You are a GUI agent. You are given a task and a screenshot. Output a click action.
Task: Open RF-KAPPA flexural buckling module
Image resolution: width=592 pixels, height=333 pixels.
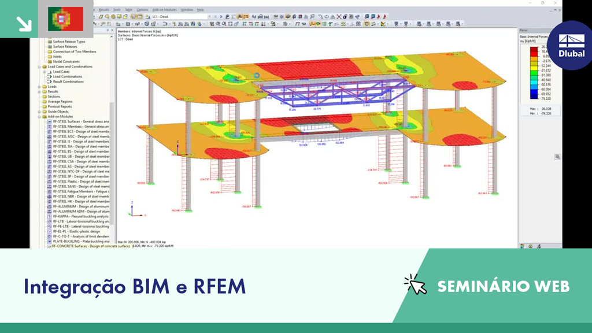click(80, 216)
